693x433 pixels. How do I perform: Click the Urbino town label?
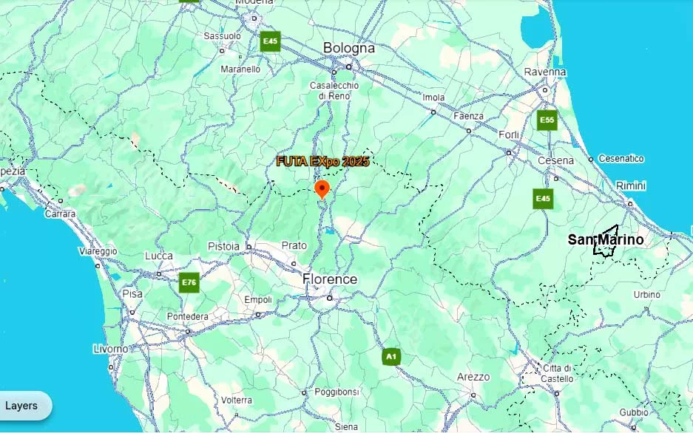[x=646, y=294]
